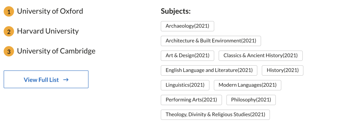Select the Archaeology(2021) subject tag
Viewport: 337px width, 128px height.
coord(187,26)
